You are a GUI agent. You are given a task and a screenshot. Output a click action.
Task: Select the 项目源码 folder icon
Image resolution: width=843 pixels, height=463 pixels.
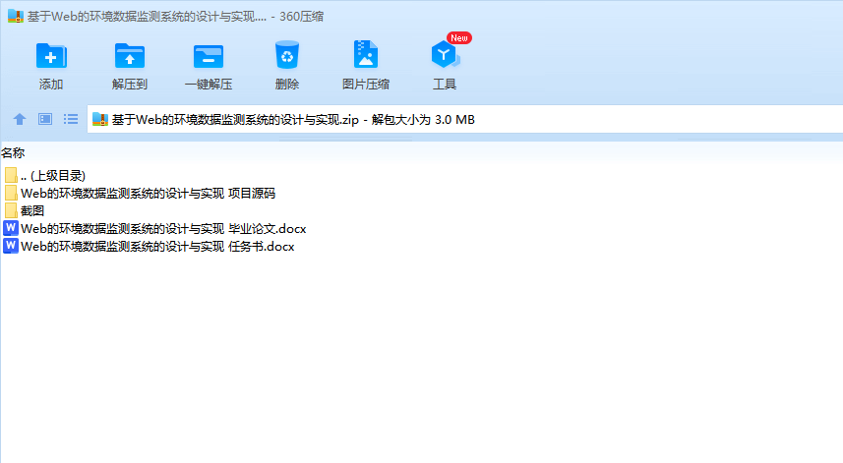pos(11,193)
